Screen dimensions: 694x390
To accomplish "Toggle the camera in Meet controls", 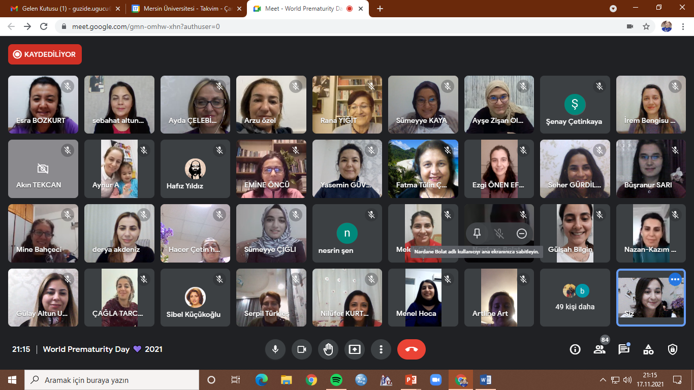I will pyautogui.click(x=301, y=349).
